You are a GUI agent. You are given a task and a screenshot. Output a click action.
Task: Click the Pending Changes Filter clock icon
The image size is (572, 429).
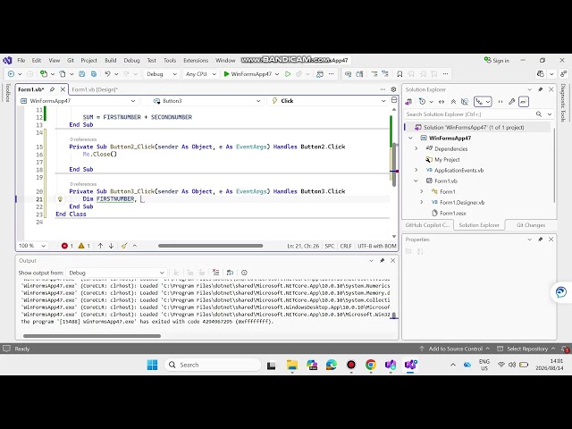(x=422, y=102)
